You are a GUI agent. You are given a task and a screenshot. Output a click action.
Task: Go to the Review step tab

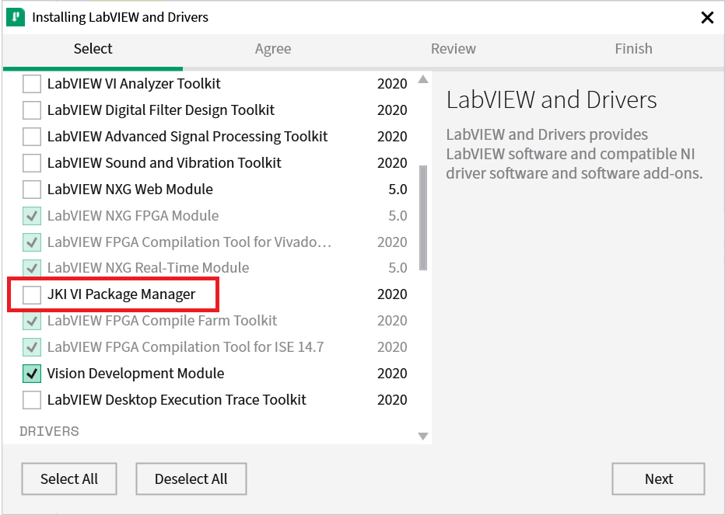453,48
